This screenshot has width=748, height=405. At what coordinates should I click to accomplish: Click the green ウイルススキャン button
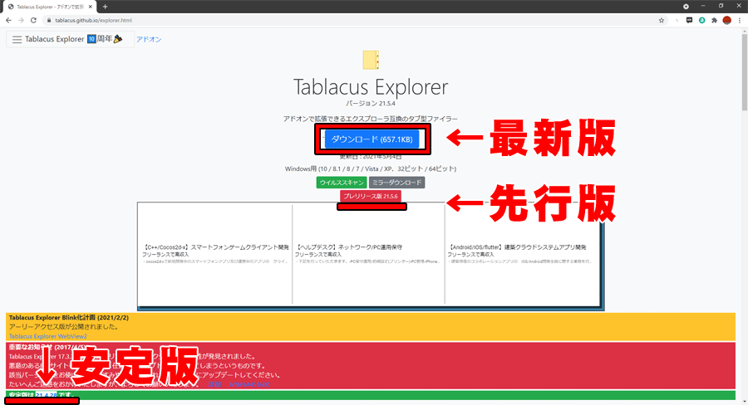point(342,183)
